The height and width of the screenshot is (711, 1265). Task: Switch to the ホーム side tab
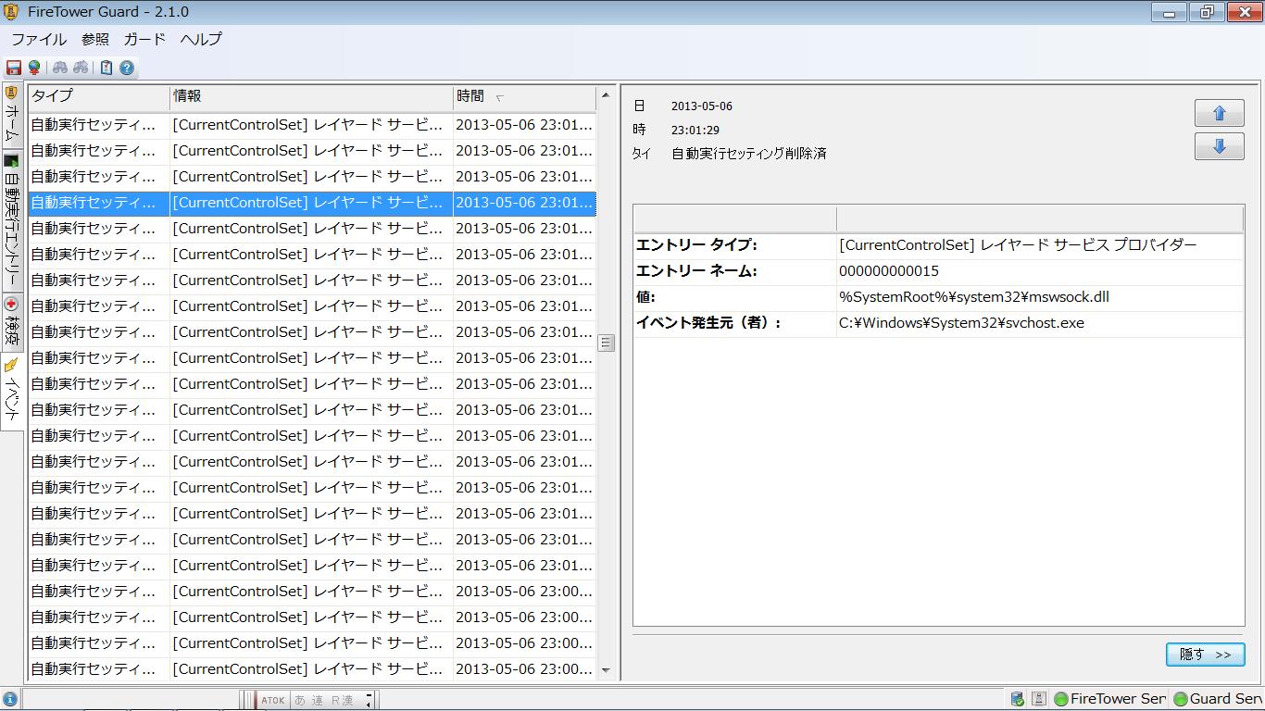[12, 115]
